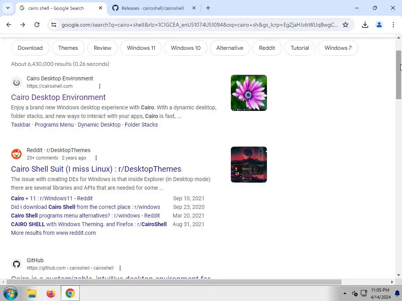Open the Dynamic Desktop sitelink

(x=99, y=125)
